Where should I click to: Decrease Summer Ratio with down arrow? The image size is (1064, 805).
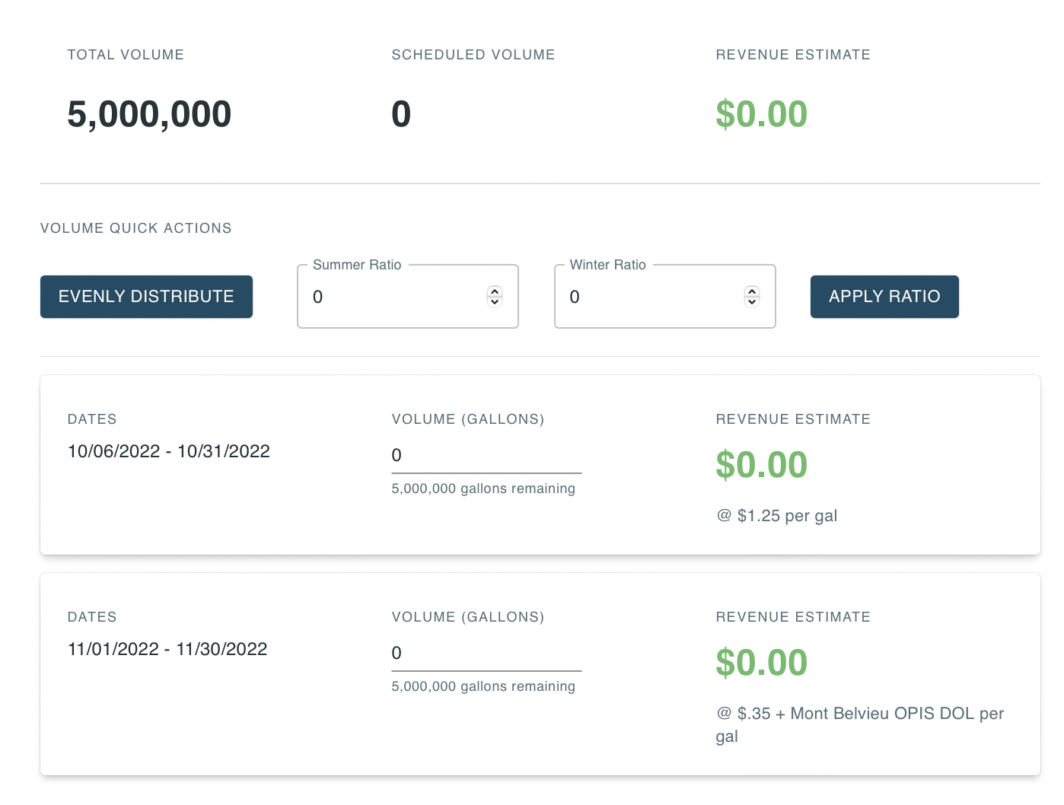pyautogui.click(x=495, y=302)
